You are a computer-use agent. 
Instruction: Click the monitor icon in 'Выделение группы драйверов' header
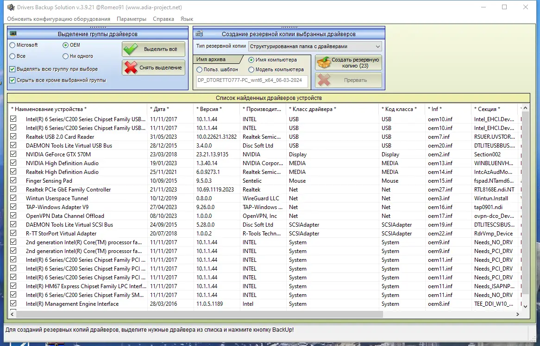13,34
